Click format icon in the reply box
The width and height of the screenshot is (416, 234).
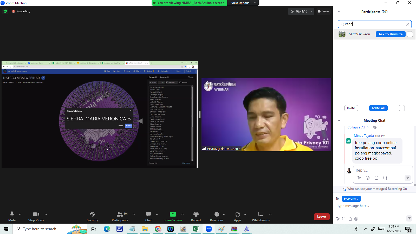click(x=359, y=178)
